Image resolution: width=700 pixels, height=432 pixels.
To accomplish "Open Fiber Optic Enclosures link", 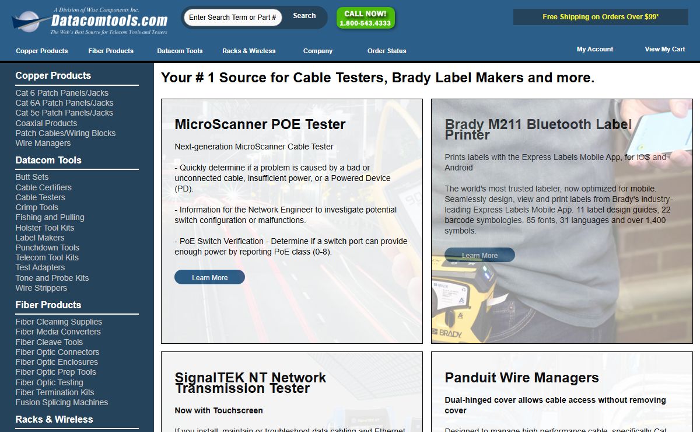I will pos(57,362).
